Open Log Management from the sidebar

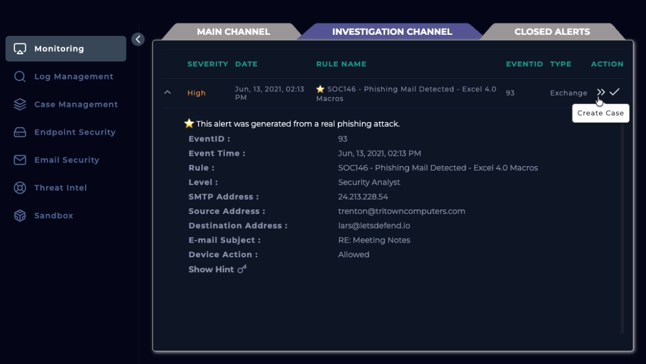pos(74,76)
